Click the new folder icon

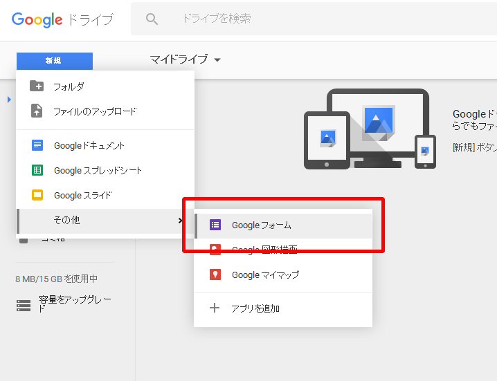point(37,86)
